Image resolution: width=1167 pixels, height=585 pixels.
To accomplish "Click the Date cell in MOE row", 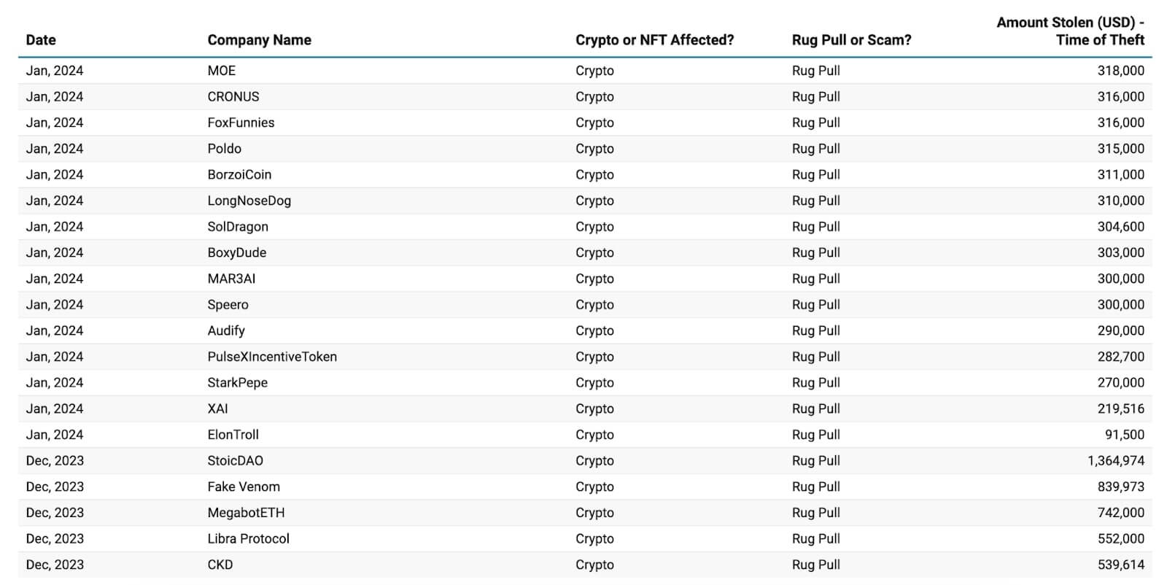I will [x=55, y=71].
